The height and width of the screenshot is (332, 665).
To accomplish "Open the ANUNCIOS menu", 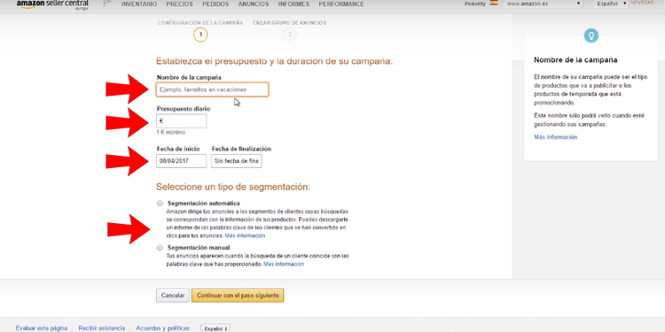I will (254, 4).
